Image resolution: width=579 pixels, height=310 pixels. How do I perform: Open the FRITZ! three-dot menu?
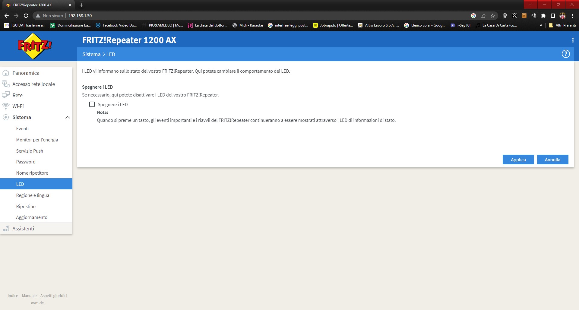(x=573, y=40)
